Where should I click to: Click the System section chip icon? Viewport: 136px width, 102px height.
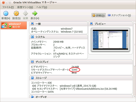click(x=32, y=37)
